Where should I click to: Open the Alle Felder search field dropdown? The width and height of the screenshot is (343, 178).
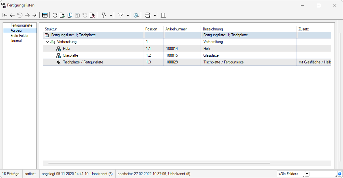coord(307,174)
